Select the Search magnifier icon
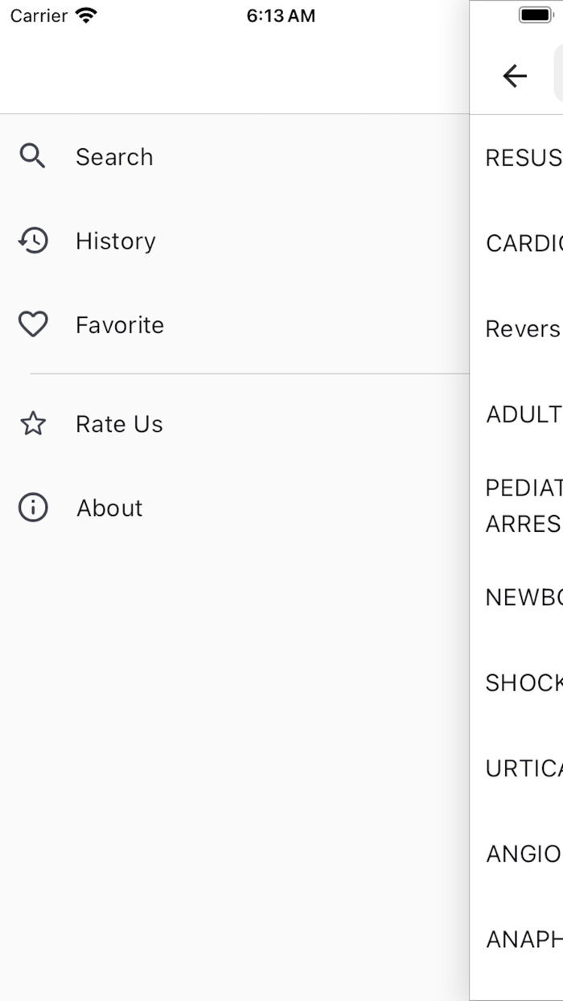 [32, 156]
